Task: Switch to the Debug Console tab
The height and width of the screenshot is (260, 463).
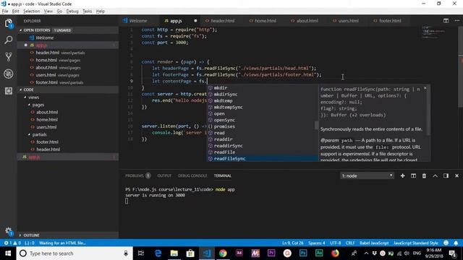Action: [x=192, y=175]
